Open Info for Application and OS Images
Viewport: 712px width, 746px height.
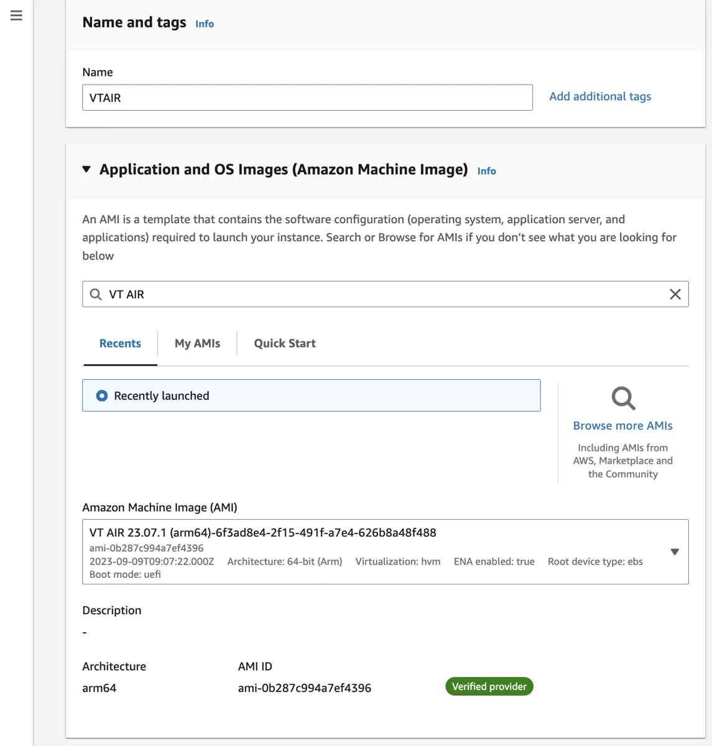[x=486, y=170]
